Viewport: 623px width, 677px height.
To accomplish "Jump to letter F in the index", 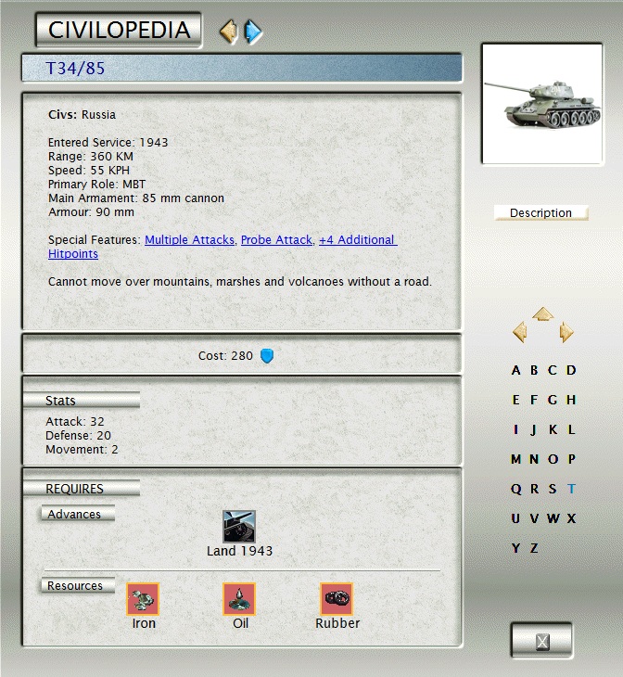I will point(534,400).
